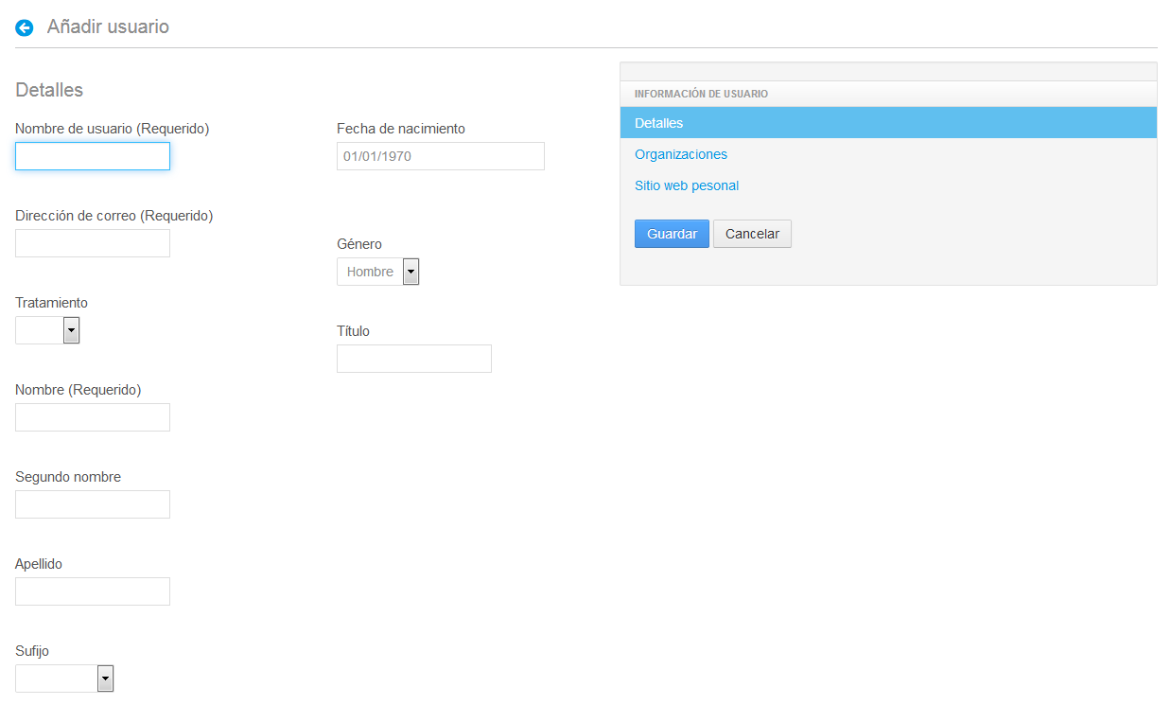Go to Organizaciones section
Screen dimensions: 1171x705
point(681,154)
